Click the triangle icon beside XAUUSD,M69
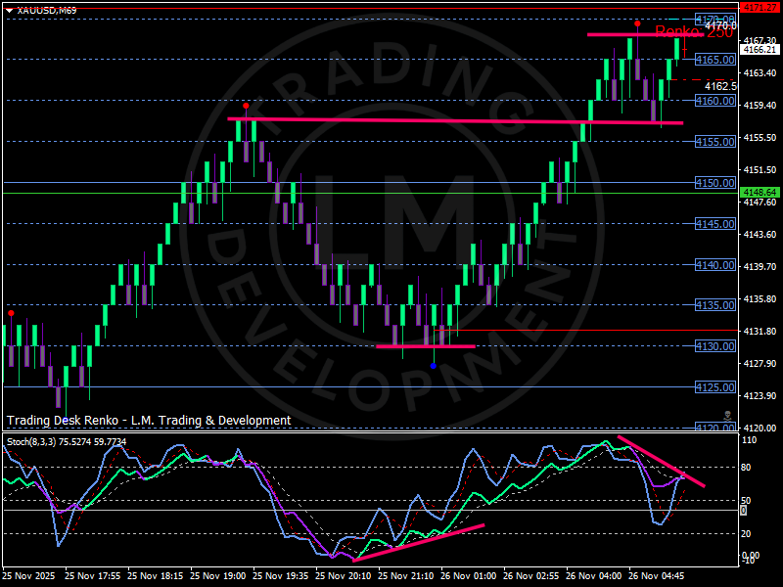Image resolution: width=783 pixels, height=587 pixels. point(10,11)
